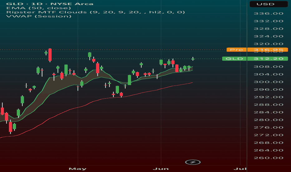Click the green GLD symbol price label
This screenshot has height=172, width=291.
(234, 59)
